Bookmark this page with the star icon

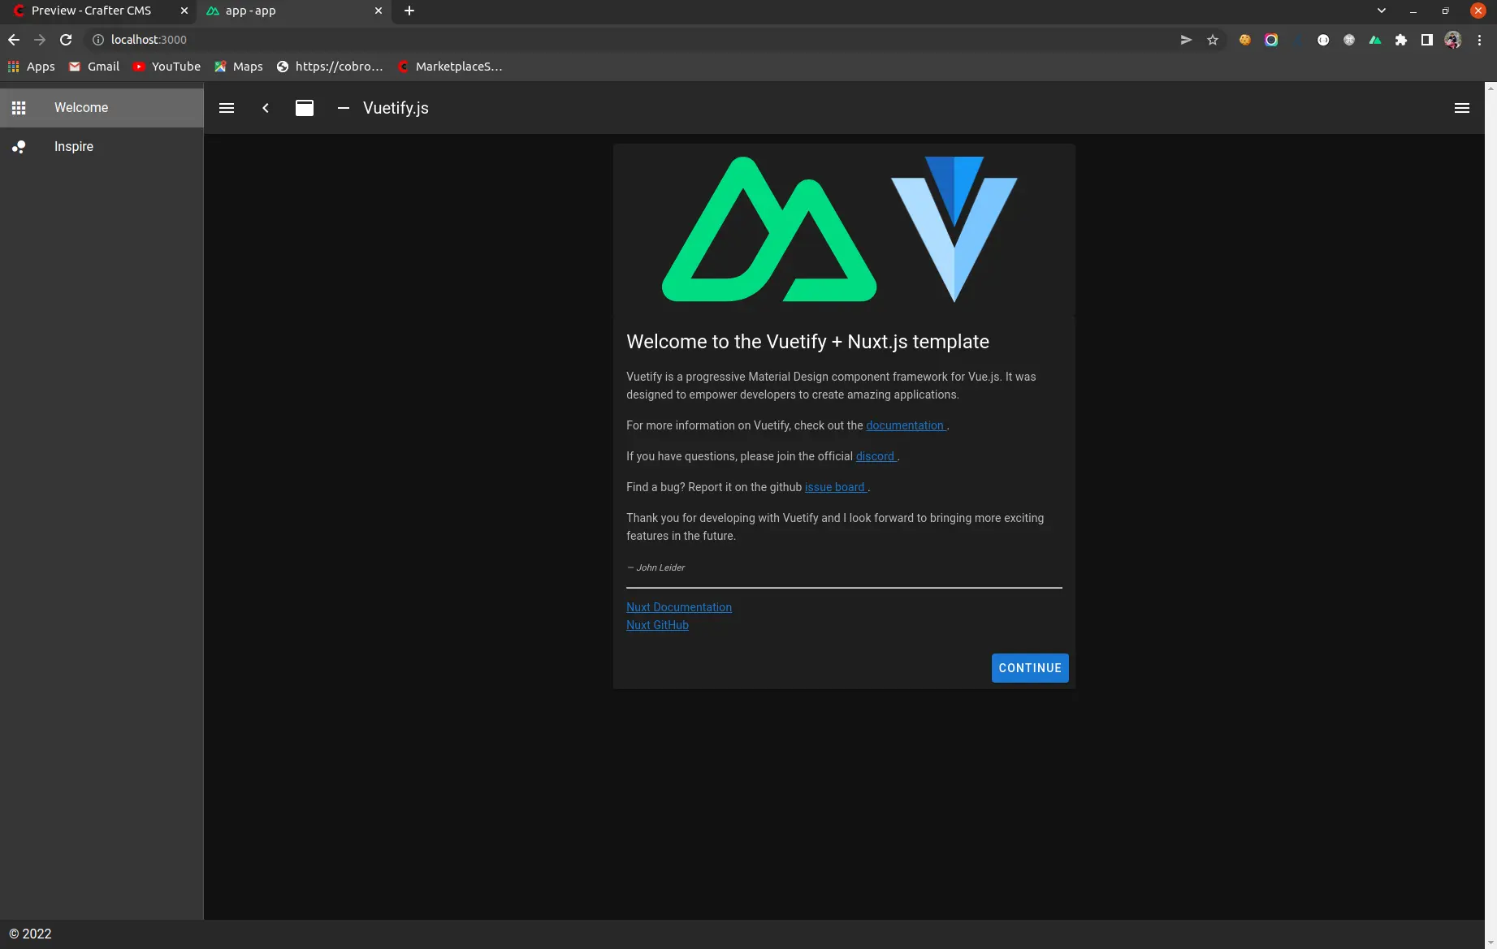coord(1213,40)
